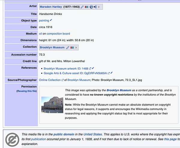Open the oil medium link
180x148 pixels.
40,34
